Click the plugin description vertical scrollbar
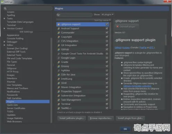 (166, 40)
